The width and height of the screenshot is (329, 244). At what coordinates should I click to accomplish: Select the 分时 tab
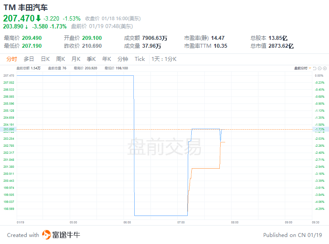point(11,59)
